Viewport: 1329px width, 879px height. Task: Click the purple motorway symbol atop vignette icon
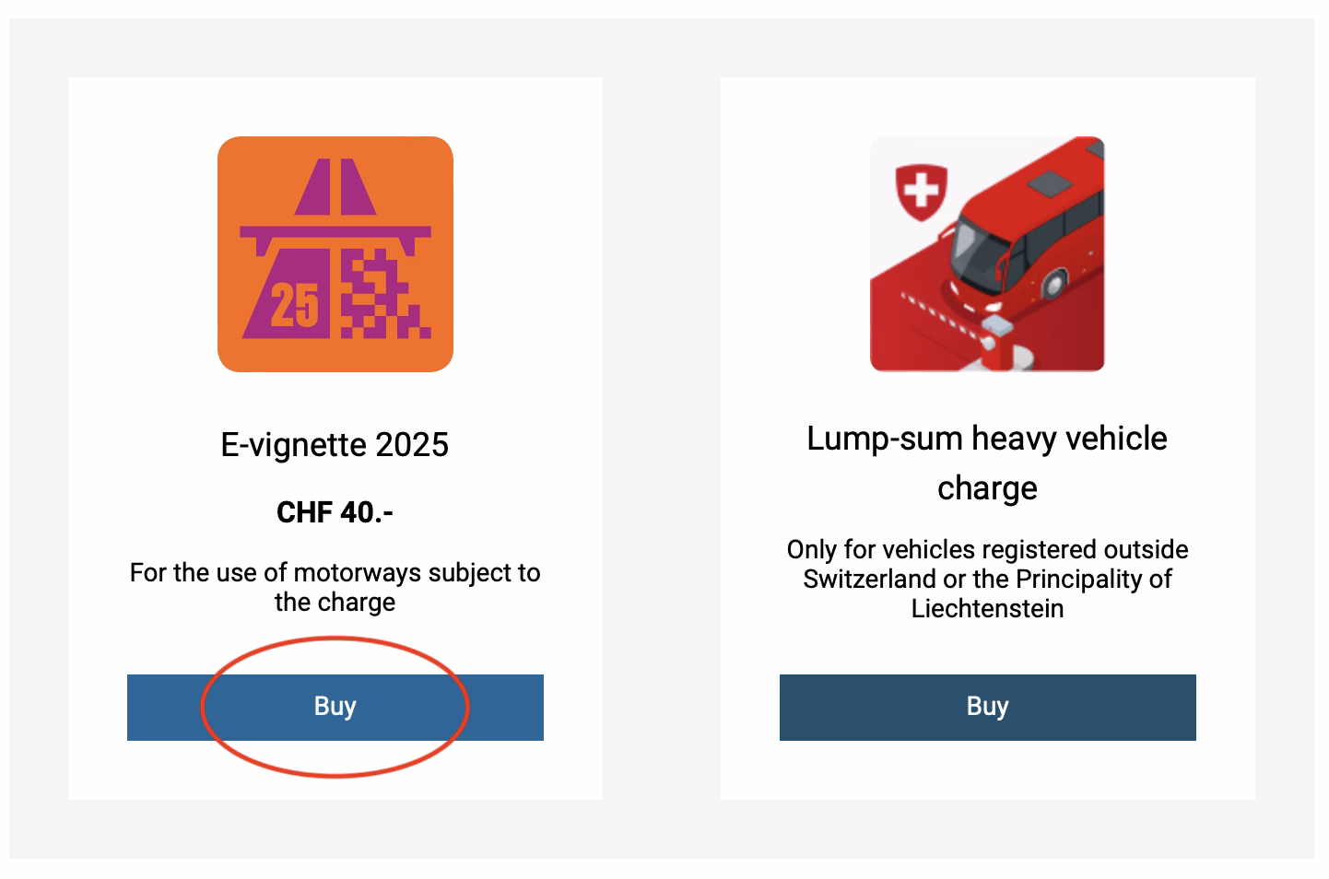tap(335, 187)
